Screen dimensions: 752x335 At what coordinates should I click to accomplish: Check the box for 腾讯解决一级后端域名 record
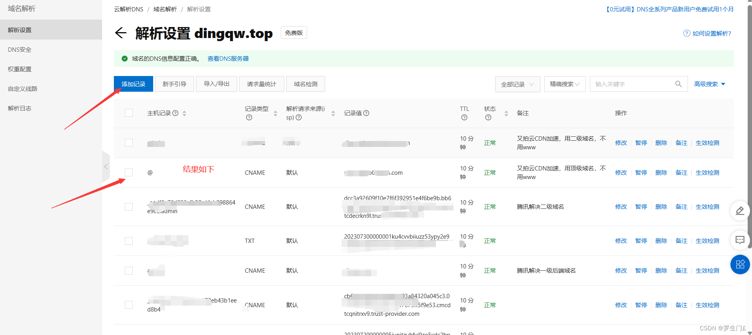pos(129,270)
